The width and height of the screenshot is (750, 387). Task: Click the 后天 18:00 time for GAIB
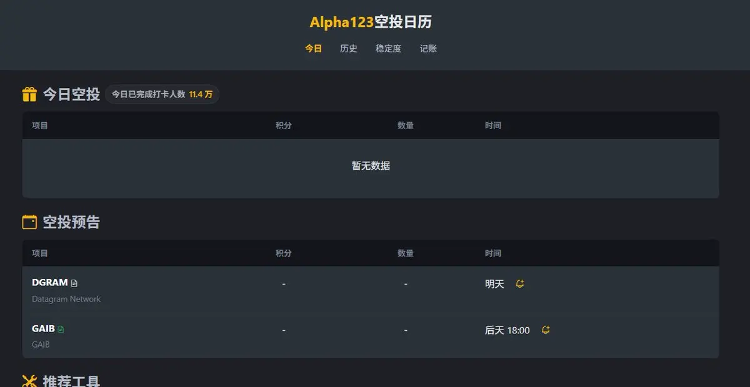point(507,330)
